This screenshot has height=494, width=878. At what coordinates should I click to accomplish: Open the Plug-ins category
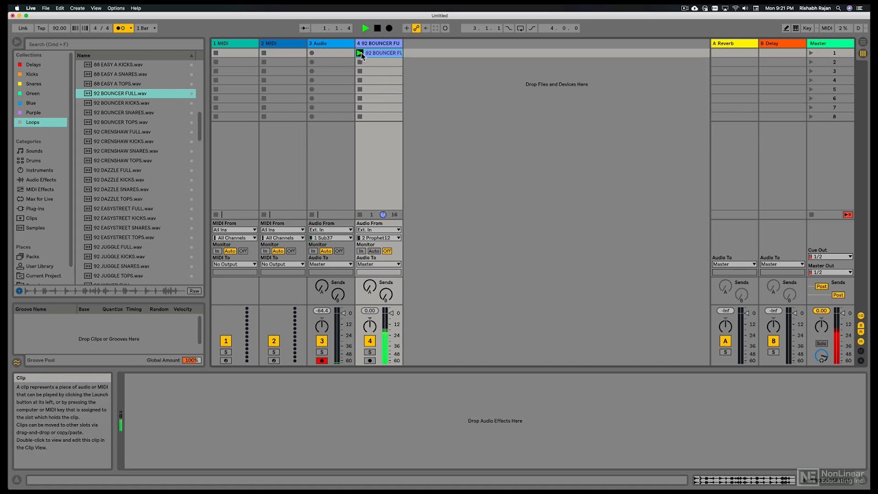click(35, 209)
